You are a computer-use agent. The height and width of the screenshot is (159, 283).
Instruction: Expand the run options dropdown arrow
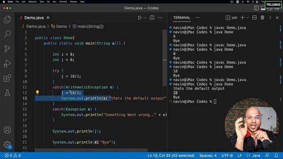point(145,18)
